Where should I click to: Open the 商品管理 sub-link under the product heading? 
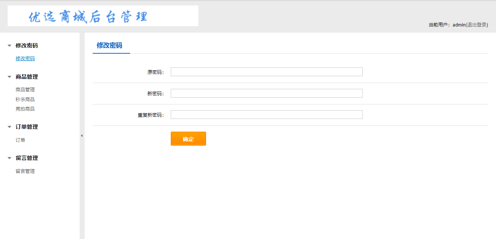coord(25,90)
